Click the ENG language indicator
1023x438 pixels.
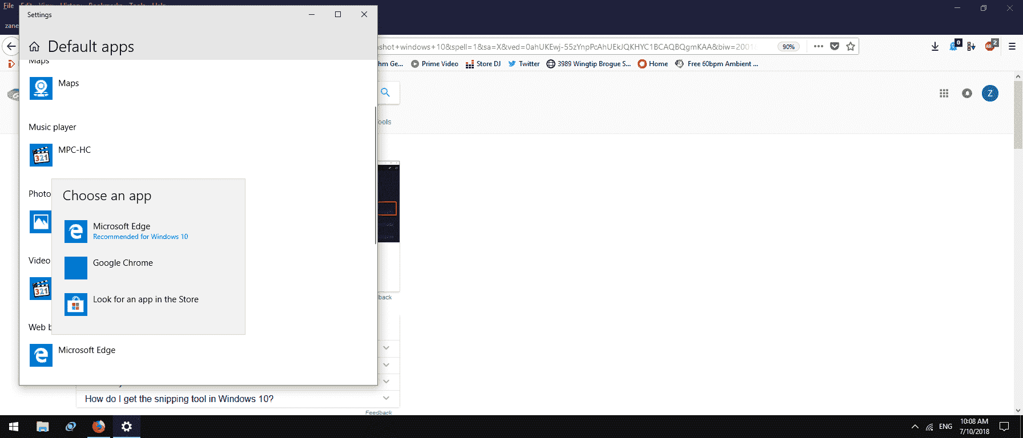coord(946,427)
